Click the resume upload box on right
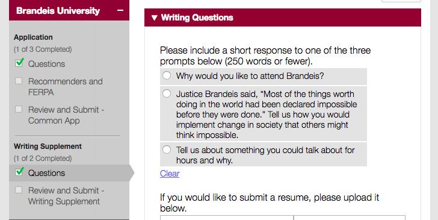The image size is (438, 220). 350,218
